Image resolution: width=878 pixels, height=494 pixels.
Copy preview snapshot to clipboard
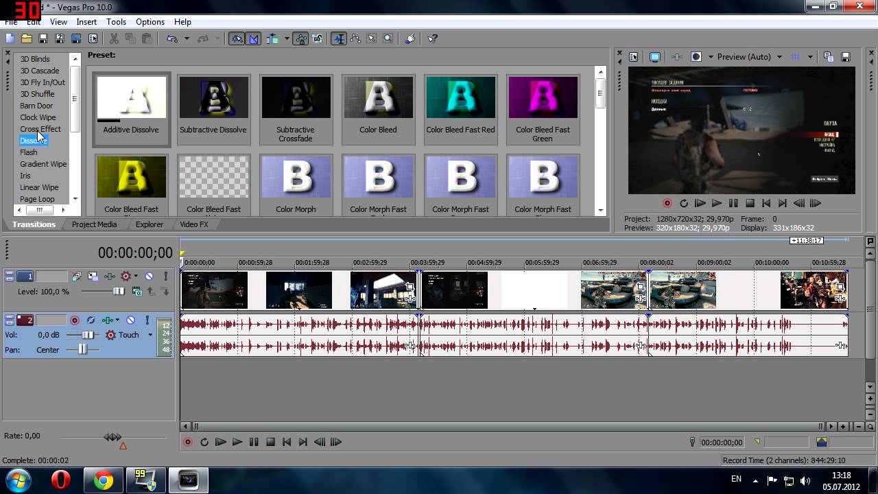[x=829, y=57]
